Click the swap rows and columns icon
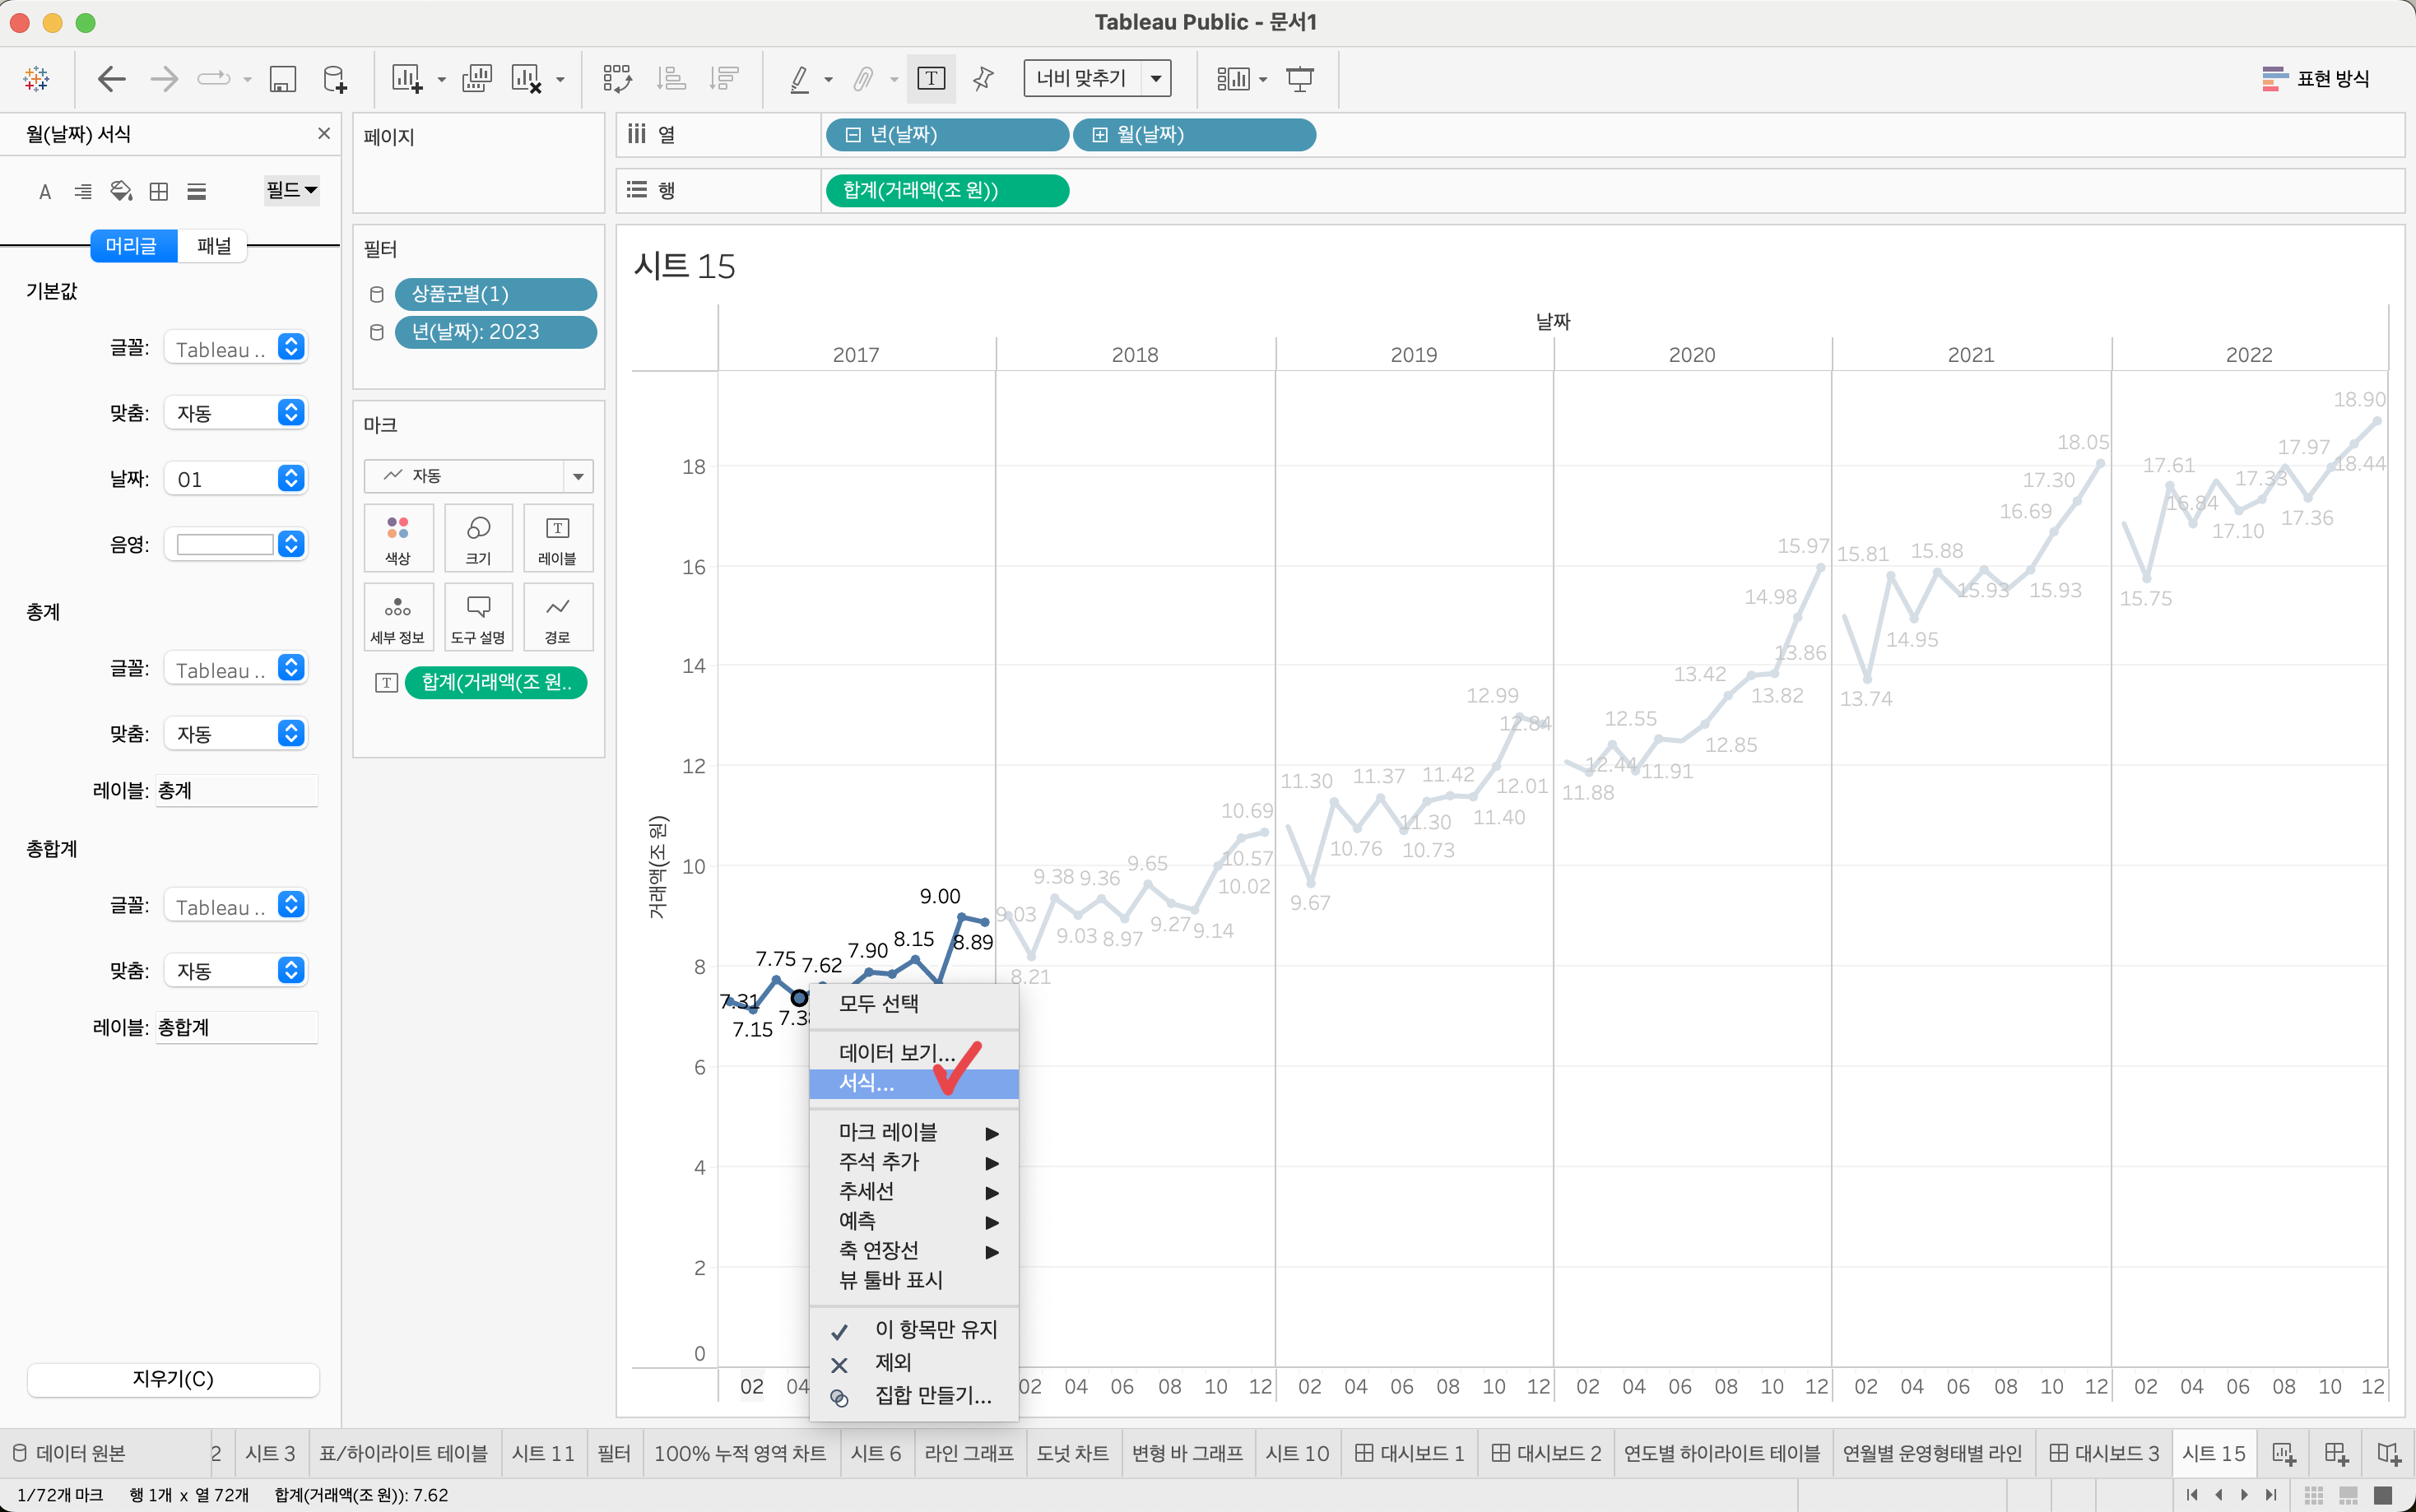The image size is (2416, 1512). coord(616,79)
